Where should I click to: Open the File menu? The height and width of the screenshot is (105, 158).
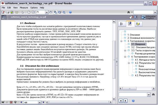(3, 8)
